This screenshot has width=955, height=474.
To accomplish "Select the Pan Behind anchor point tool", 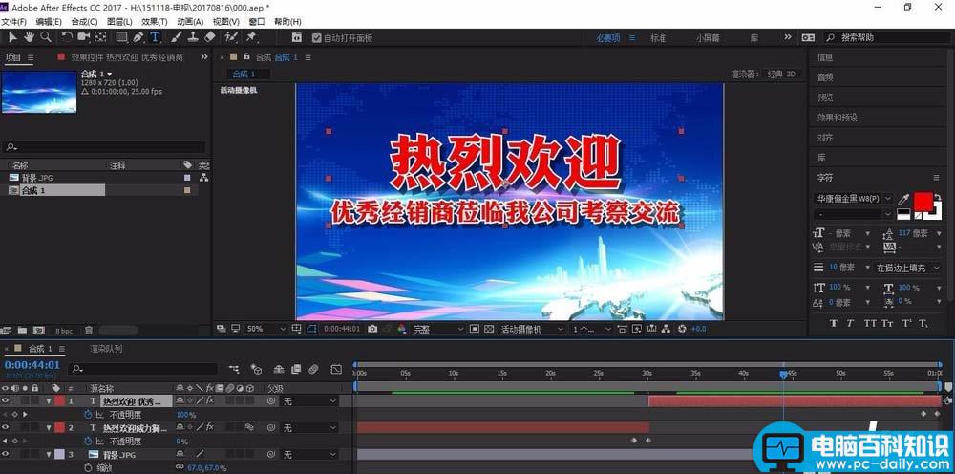I will (100, 37).
